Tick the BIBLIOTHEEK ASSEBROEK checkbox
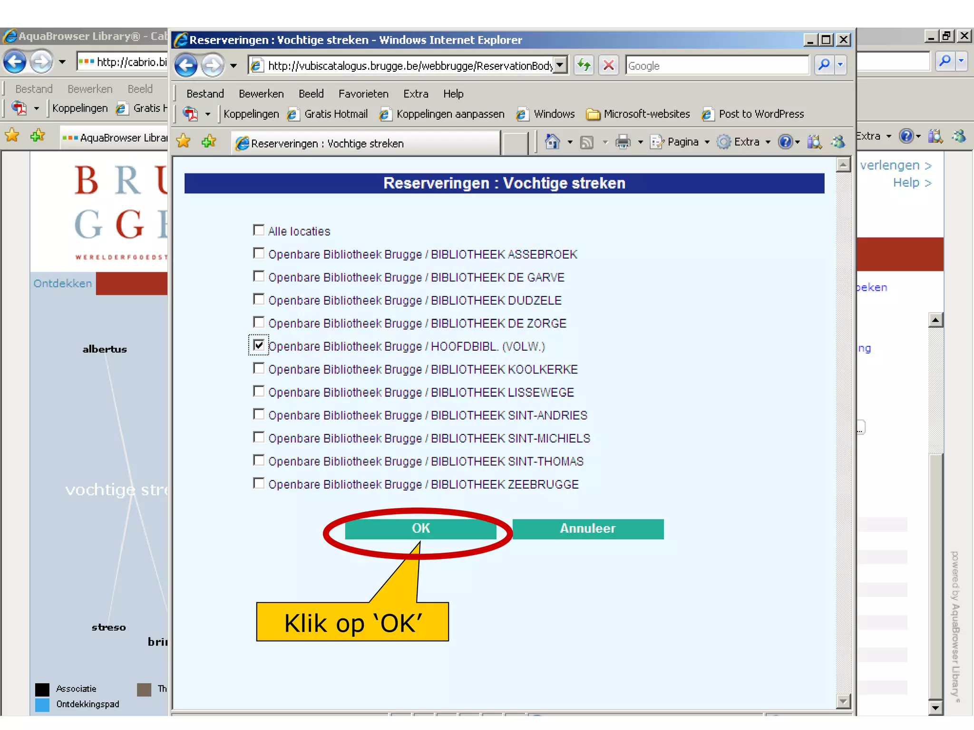The image size is (974, 730). point(258,253)
